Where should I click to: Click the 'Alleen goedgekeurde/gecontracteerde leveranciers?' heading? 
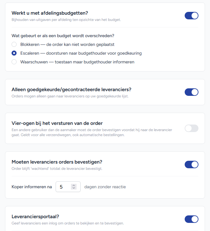coord(71,90)
